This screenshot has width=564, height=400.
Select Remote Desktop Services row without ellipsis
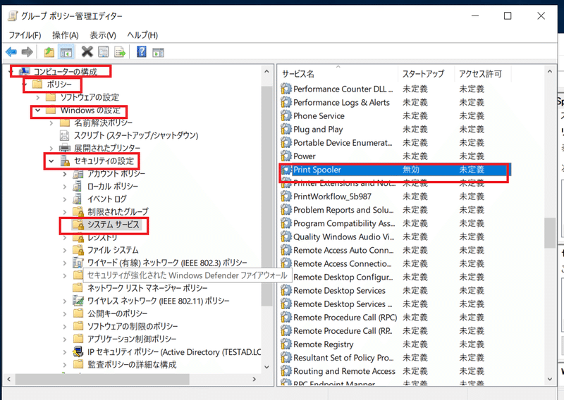coord(395,290)
